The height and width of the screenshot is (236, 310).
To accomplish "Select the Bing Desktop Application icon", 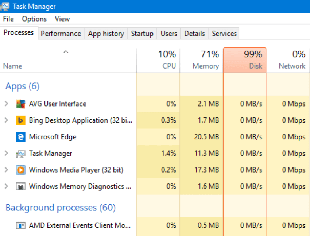I will pyautogui.click(x=20, y=120).
